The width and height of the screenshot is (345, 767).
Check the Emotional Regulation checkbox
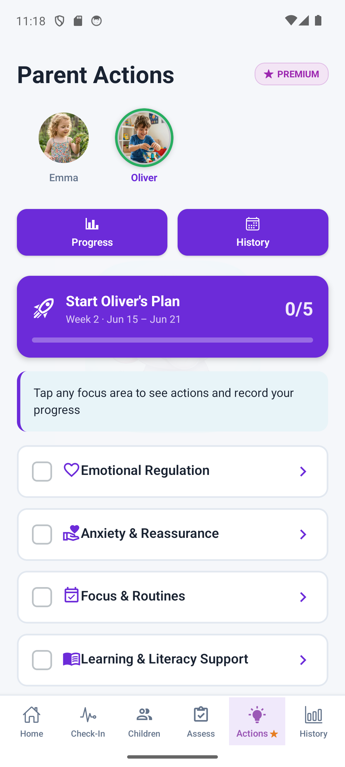coord(42,471)
